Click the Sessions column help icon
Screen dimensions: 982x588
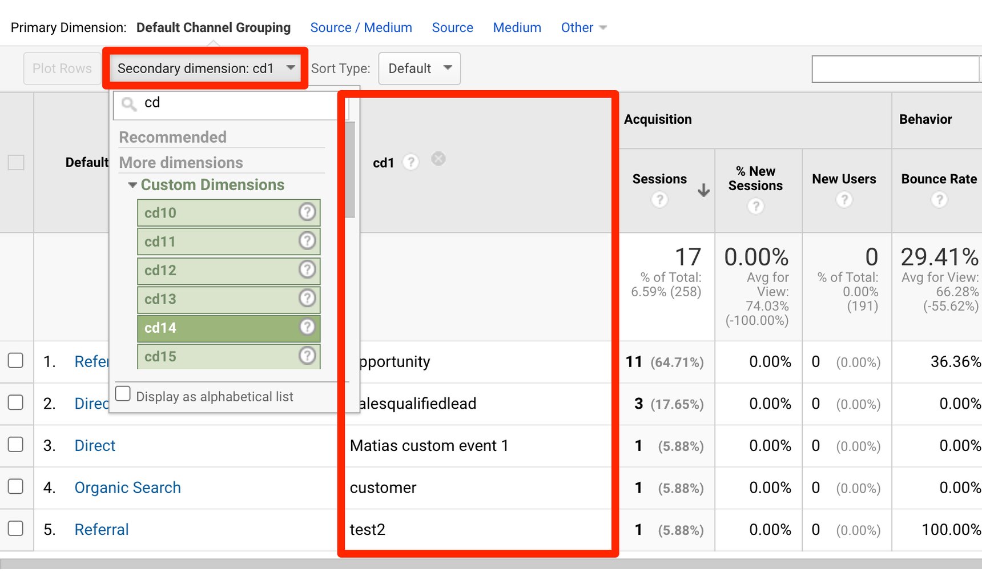[x=659, y=200]
